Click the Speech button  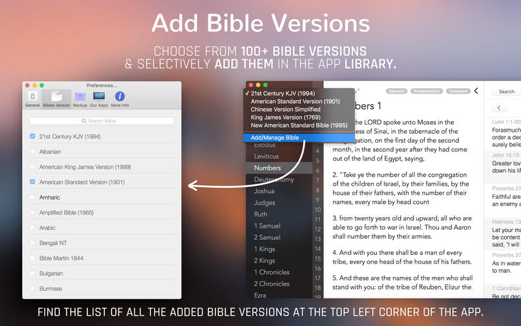tap(397, 91)
